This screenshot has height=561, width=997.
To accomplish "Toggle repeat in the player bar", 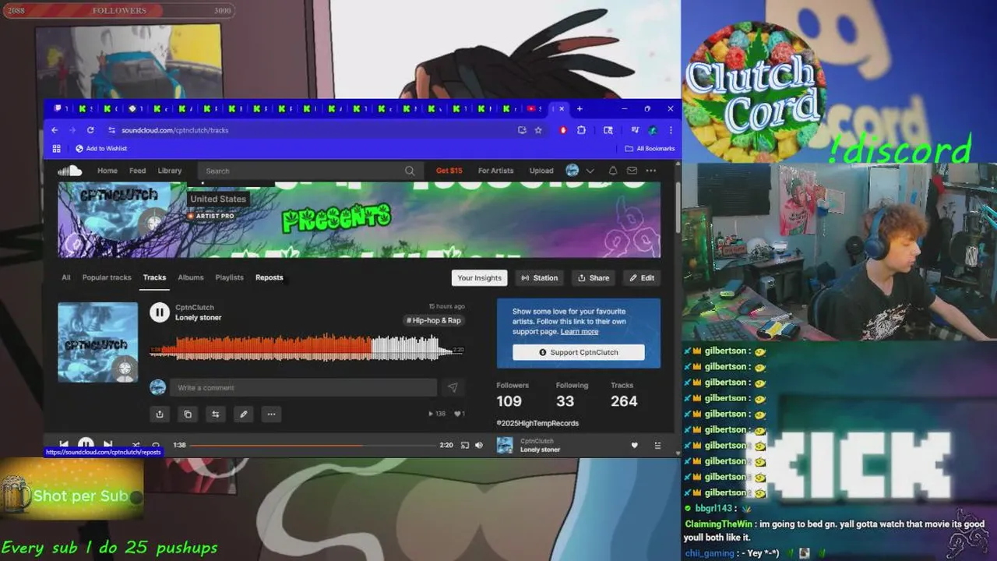I will (156, 445).
